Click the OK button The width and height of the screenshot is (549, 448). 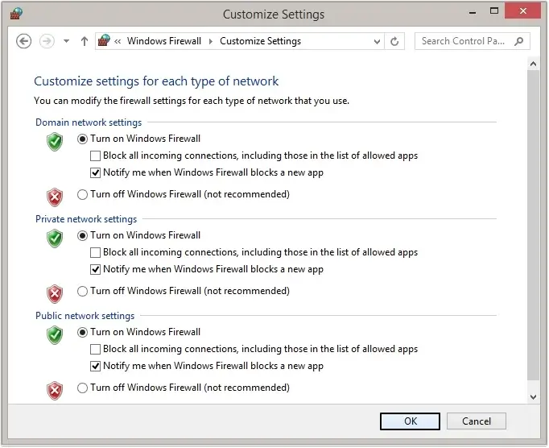410,421
